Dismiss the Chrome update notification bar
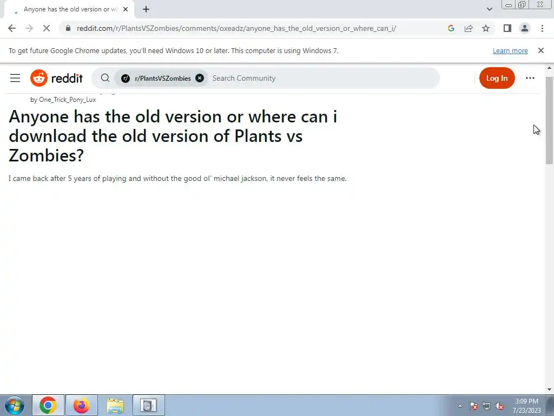Screen dimensions: 554x416 coord(541,50)
